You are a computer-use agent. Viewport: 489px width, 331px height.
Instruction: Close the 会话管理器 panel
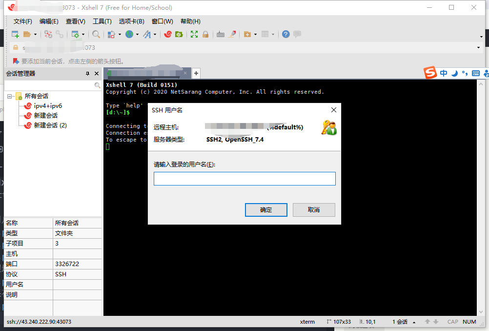(x=97, y=74)
